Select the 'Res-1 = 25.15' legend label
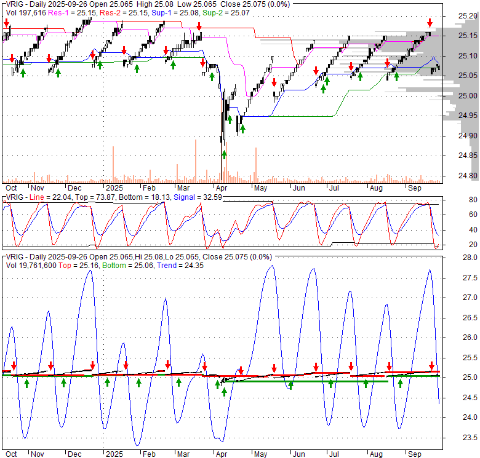The height and width of the screenshot is (458, 480). pyautogui.click(x=73, y=13)
